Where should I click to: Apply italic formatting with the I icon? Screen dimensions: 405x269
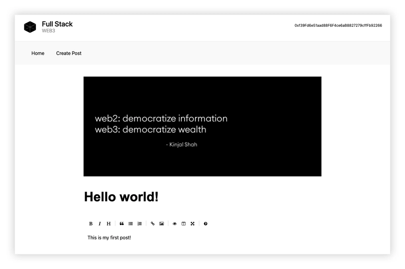tap(100, 223)
